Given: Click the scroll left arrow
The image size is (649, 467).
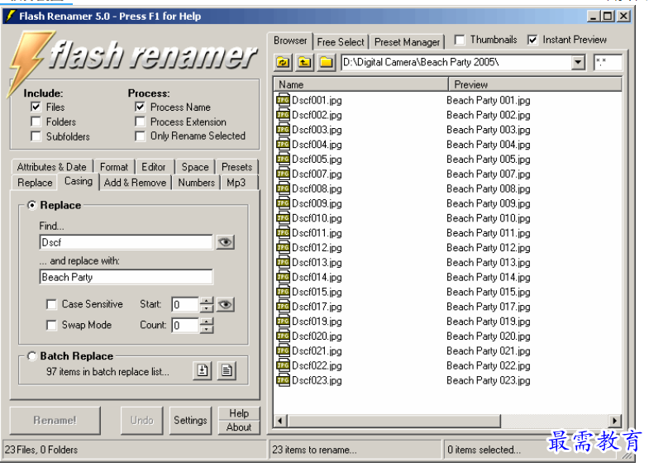Looking at the screenshot, I should pyautogui.click(x=280, y=421).
